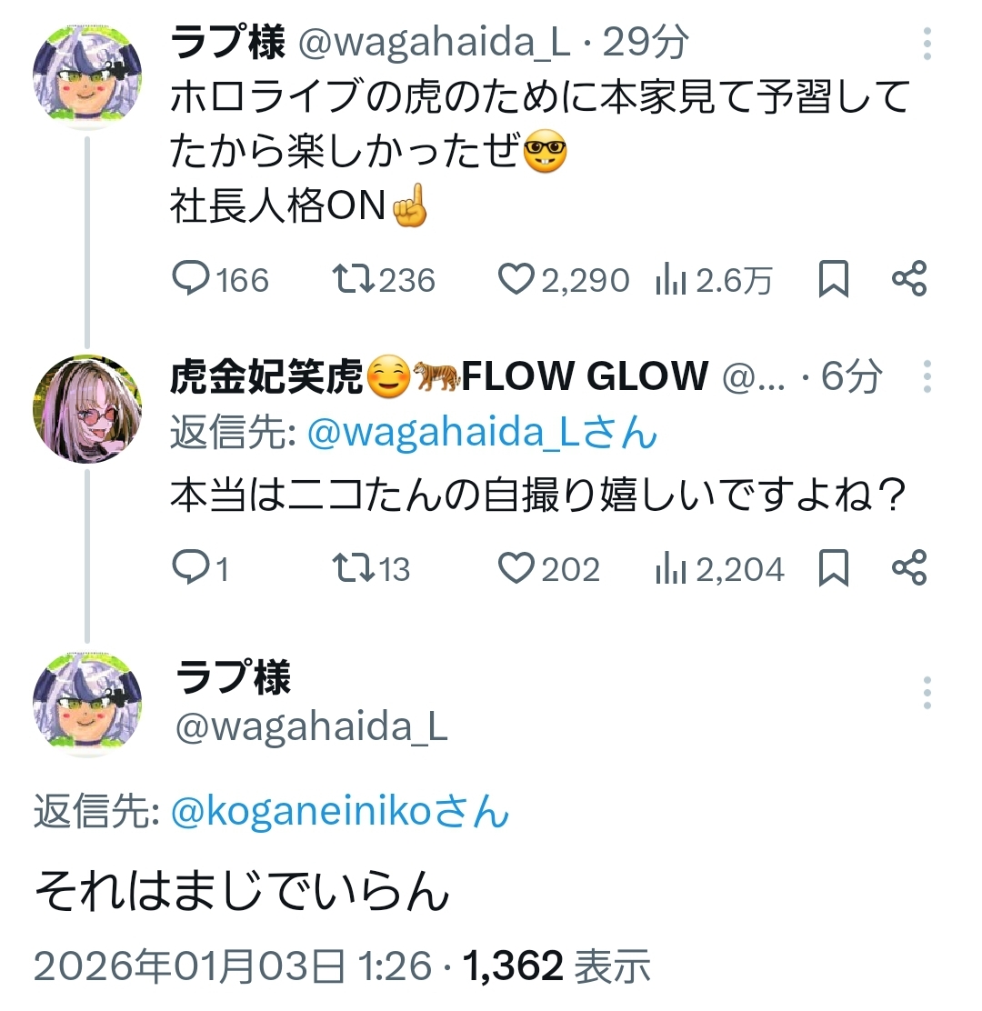Bookmark 虎金妃笑虎's reply tweet
The image size is (982, 1011).
click(834, 568)
